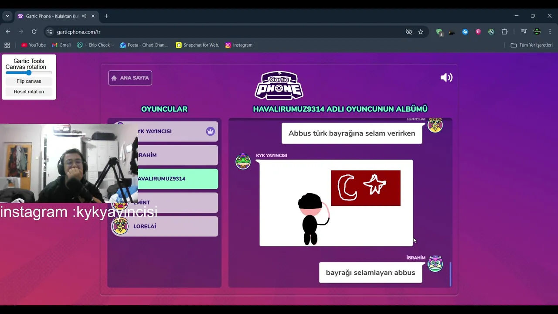Open the Tüm Yer İşaretleri folder
Screen dimensions: 558x314
point(531,45)
